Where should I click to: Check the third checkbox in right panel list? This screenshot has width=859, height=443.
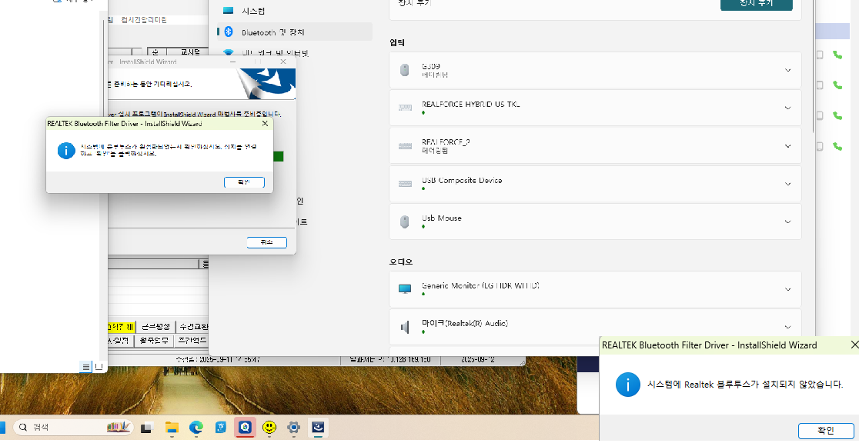[820, 115]
